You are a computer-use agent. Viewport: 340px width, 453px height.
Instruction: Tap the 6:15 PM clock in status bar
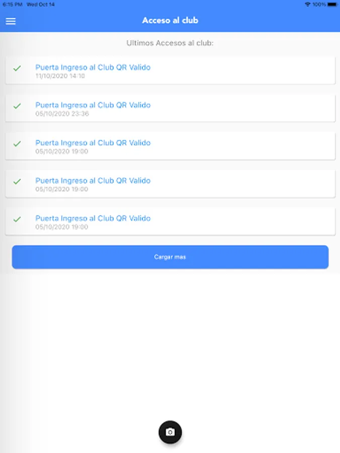pyautogui.click(x=13, y=4)
